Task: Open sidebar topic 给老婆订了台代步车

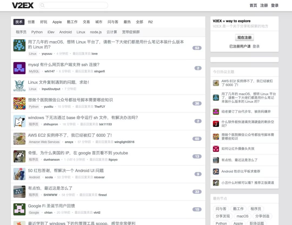Action: tap(246, 112)
